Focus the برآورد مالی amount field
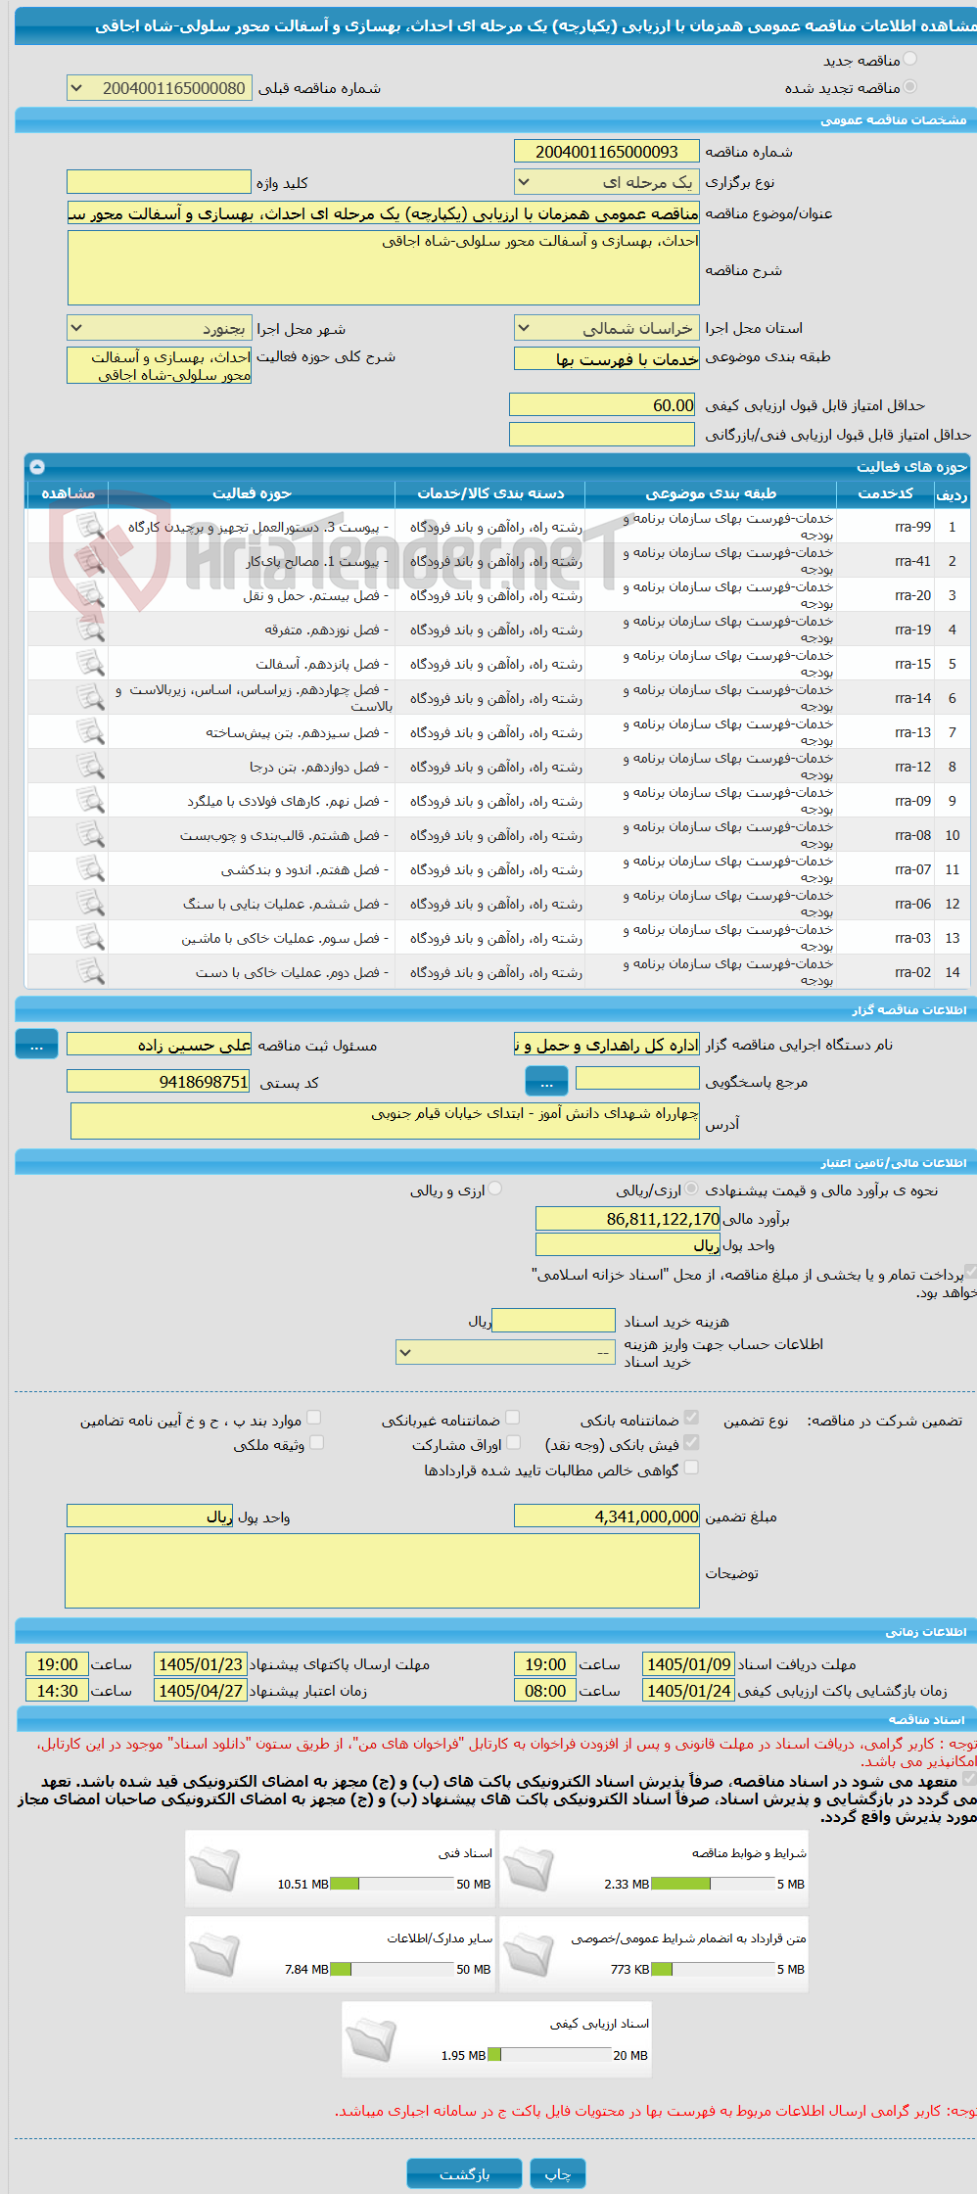The image size is (977, 2194). [x=628, y=1219]
